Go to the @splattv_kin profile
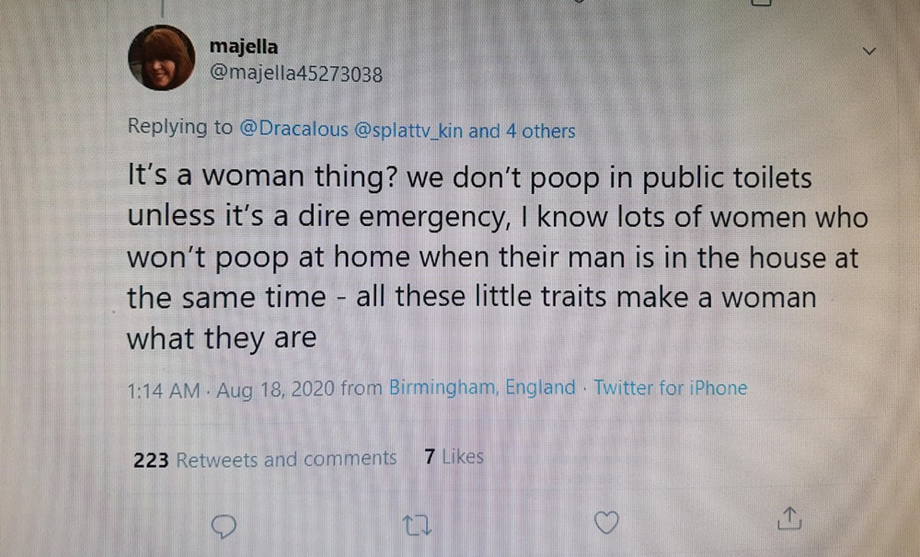Screen dimensions: 920x557 point(408,130)
